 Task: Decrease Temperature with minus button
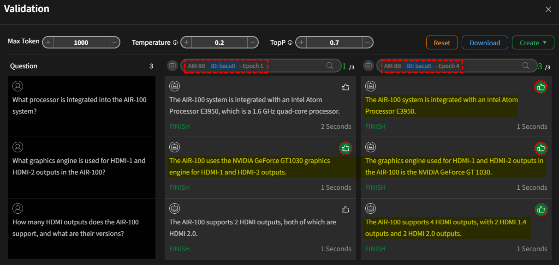pos(253,42)
